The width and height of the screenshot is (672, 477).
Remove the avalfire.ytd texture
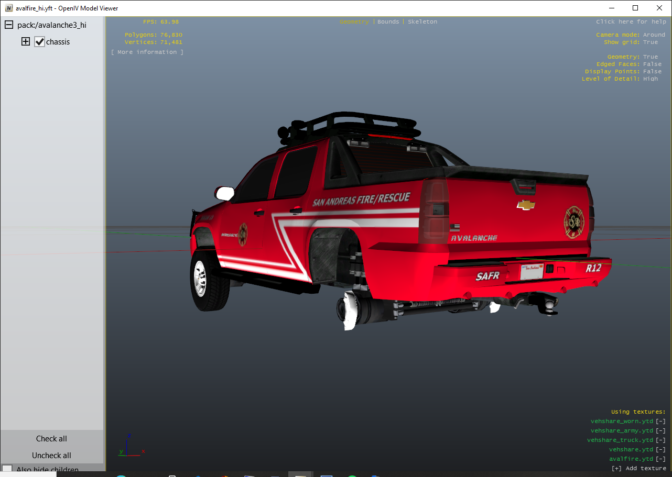click(x=660, y=459)
